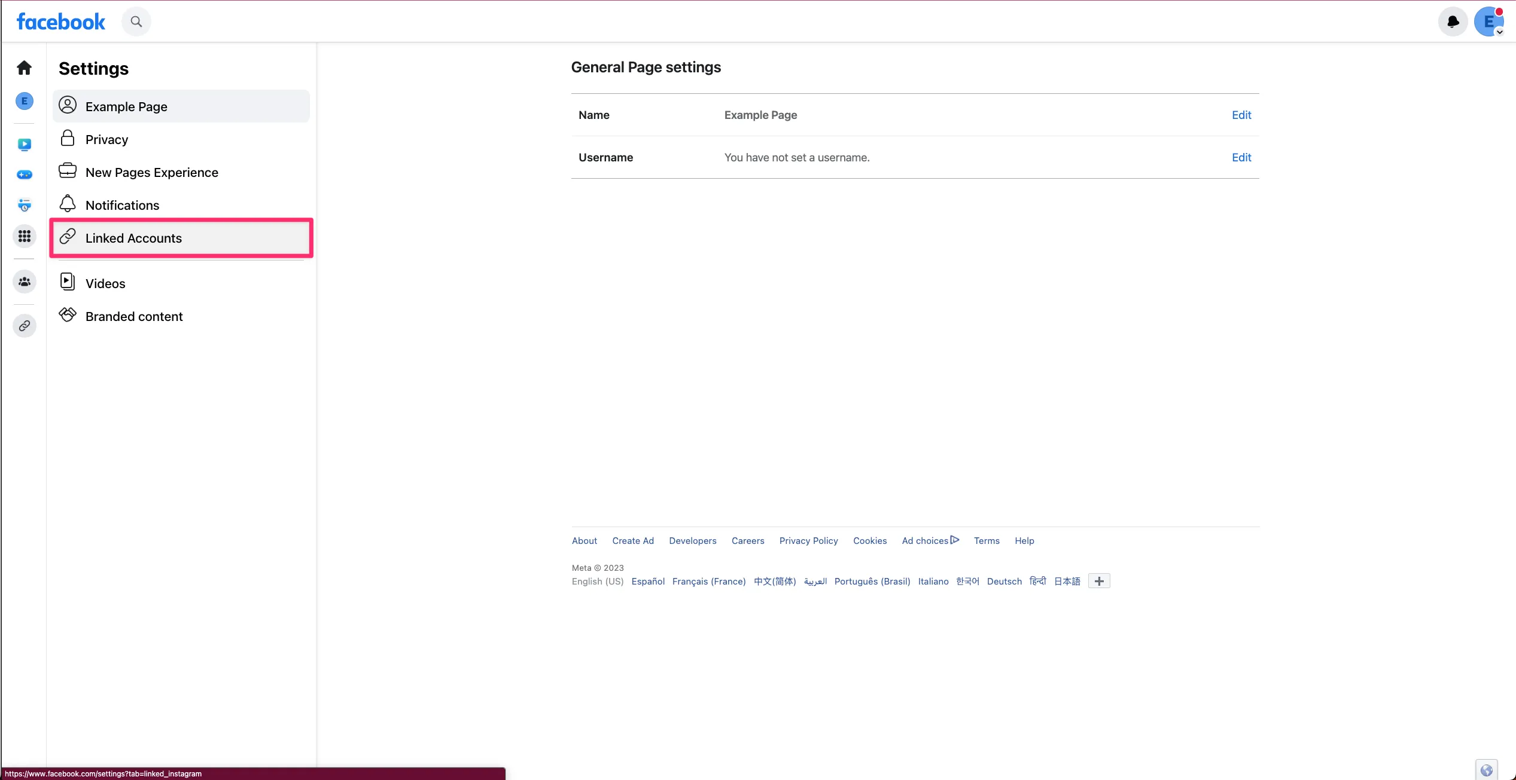
Task: Open the notifications bell in top bar
Action: click(1453, 22)
